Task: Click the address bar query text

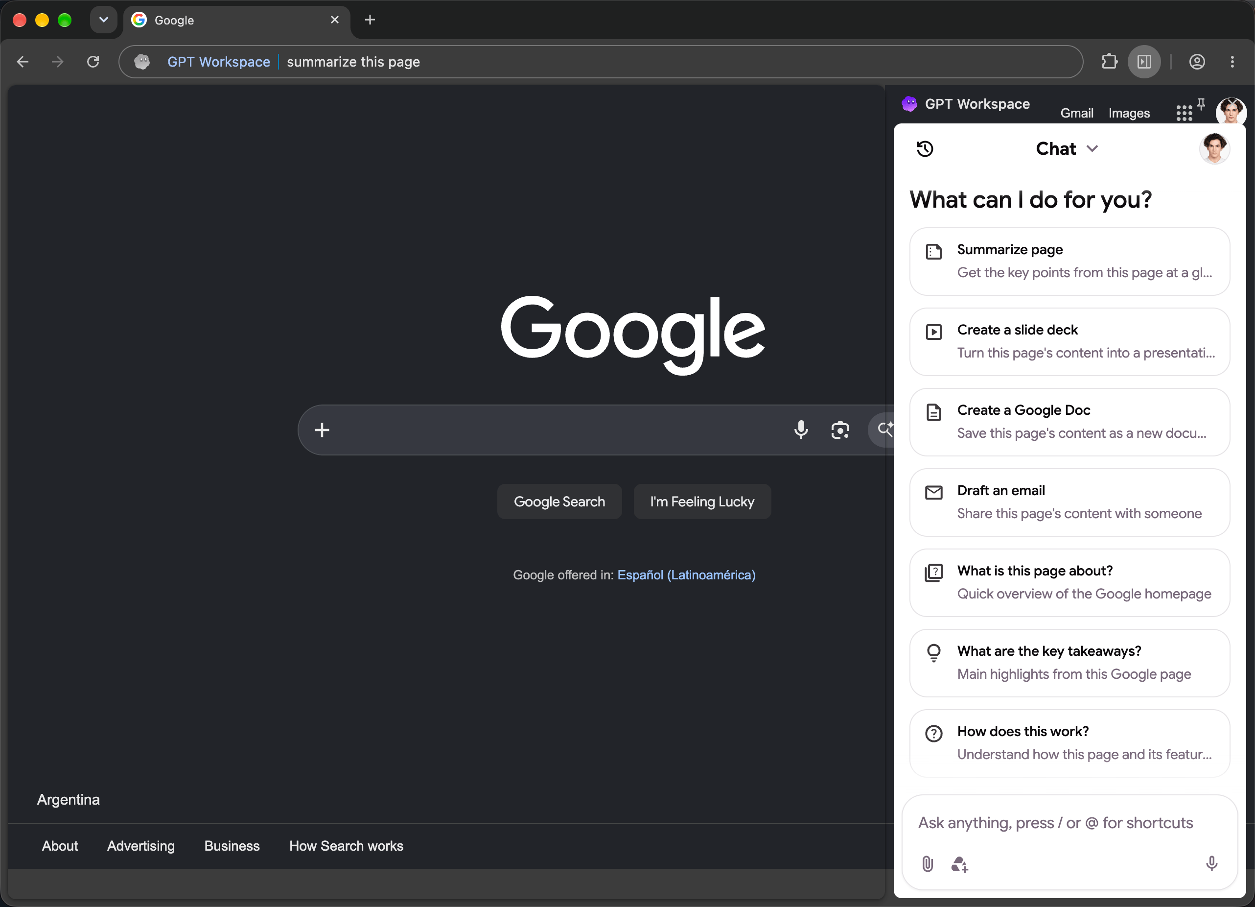Action: pos(353,62)
